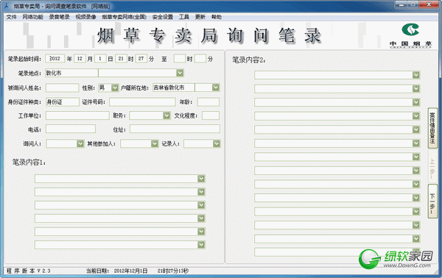Open the 烟草专卖网络(全国) menu
The image size is (442, 278).
(x=124, y=17)
